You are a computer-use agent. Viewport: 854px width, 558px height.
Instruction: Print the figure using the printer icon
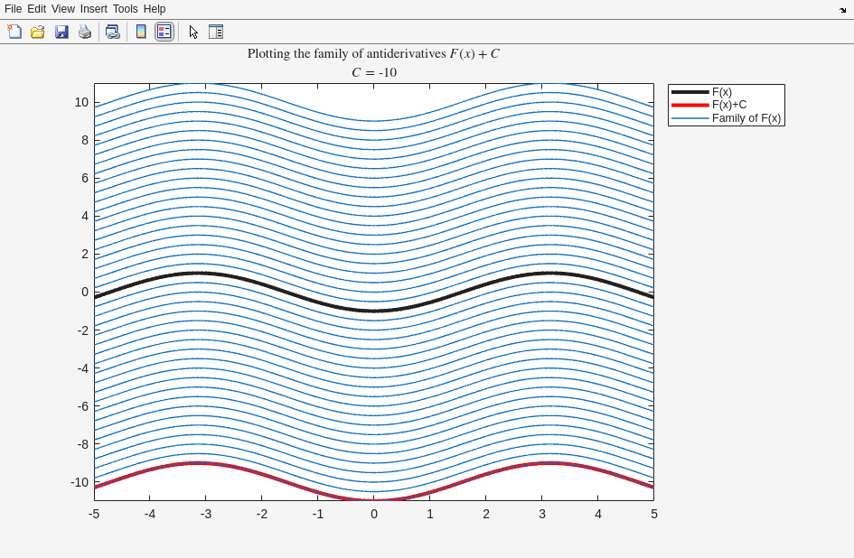point(85,32)
